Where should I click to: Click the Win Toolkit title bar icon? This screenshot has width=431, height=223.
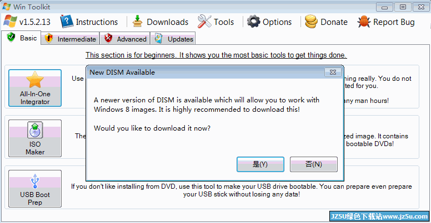[x=7, y=7]
